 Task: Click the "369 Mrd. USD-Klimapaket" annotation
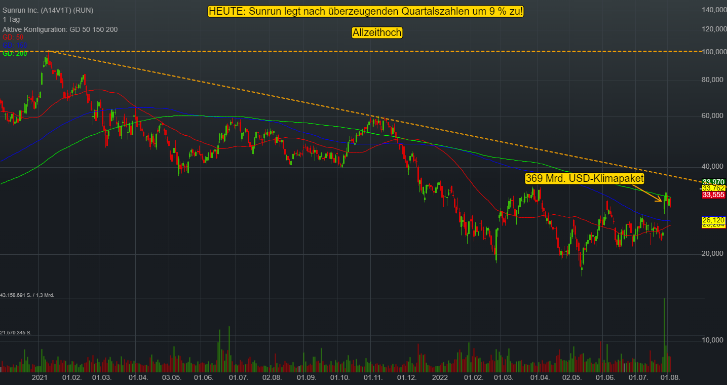[584, 178]
